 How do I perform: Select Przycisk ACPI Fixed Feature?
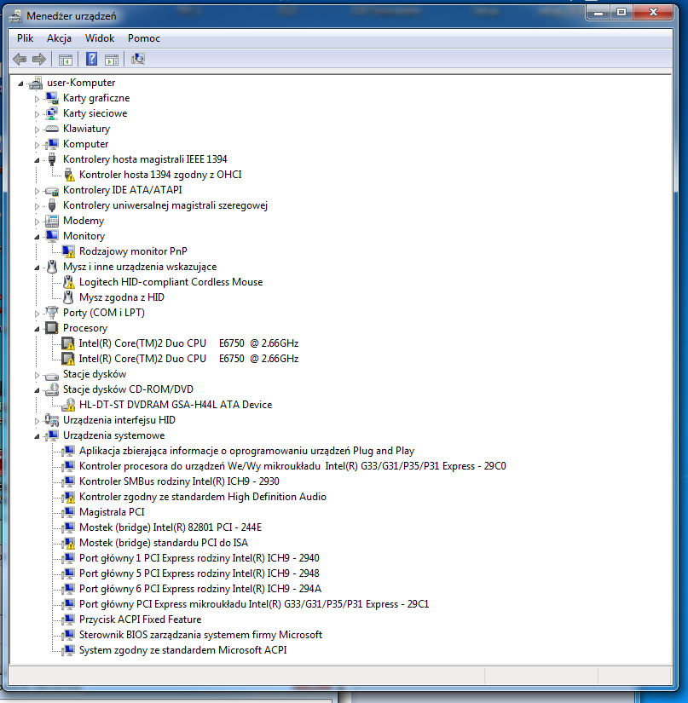(x=140, y=619)
